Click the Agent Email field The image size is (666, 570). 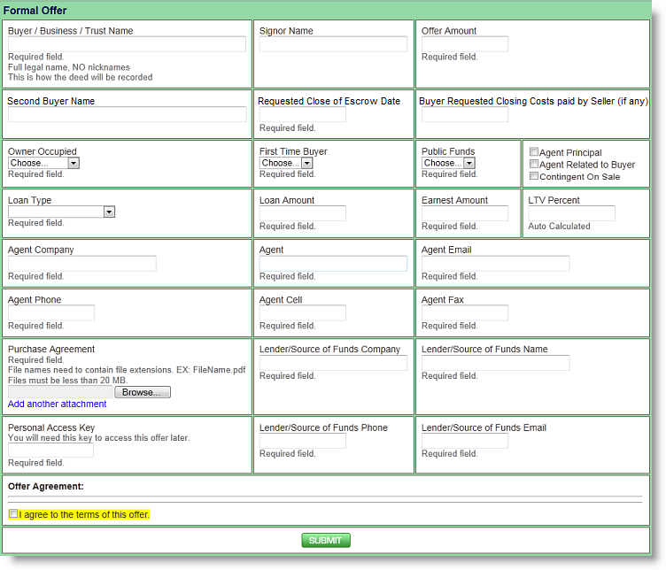[495, 264]
